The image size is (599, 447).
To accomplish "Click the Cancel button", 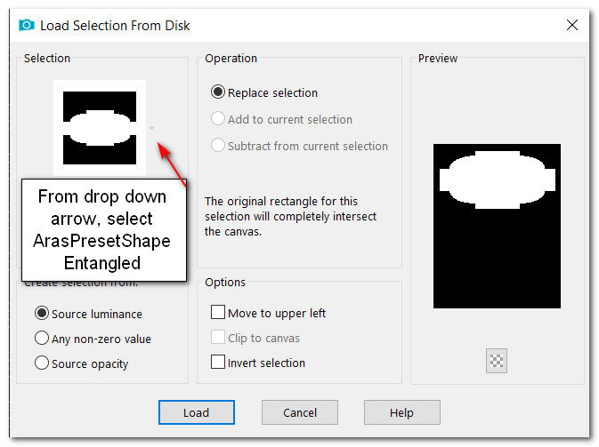I will point(300,412).
